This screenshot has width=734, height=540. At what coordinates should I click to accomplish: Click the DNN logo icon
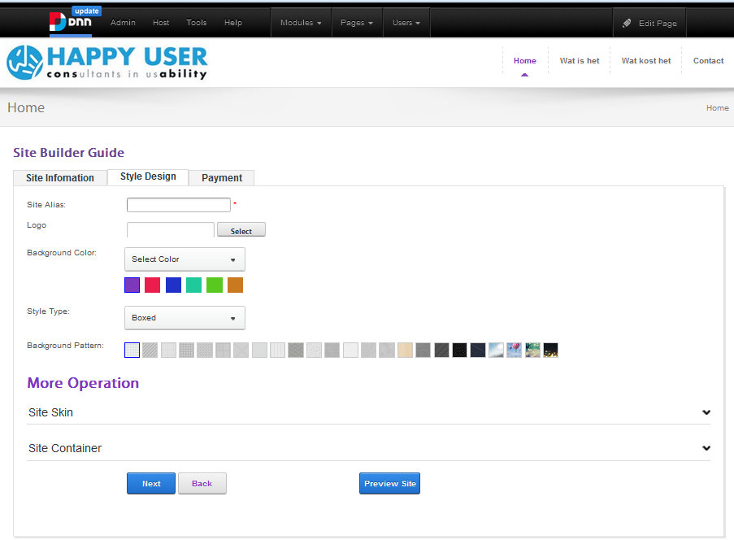click(x=59, y=22)
